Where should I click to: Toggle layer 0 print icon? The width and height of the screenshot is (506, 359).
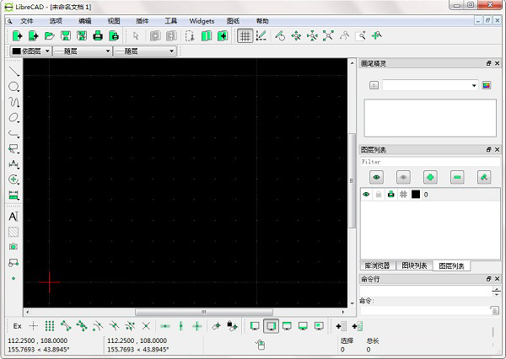pos(390,195)
